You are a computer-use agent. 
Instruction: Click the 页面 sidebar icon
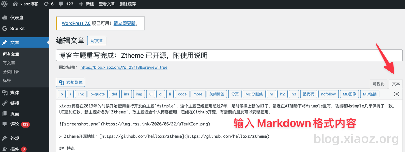coord(5,114)
